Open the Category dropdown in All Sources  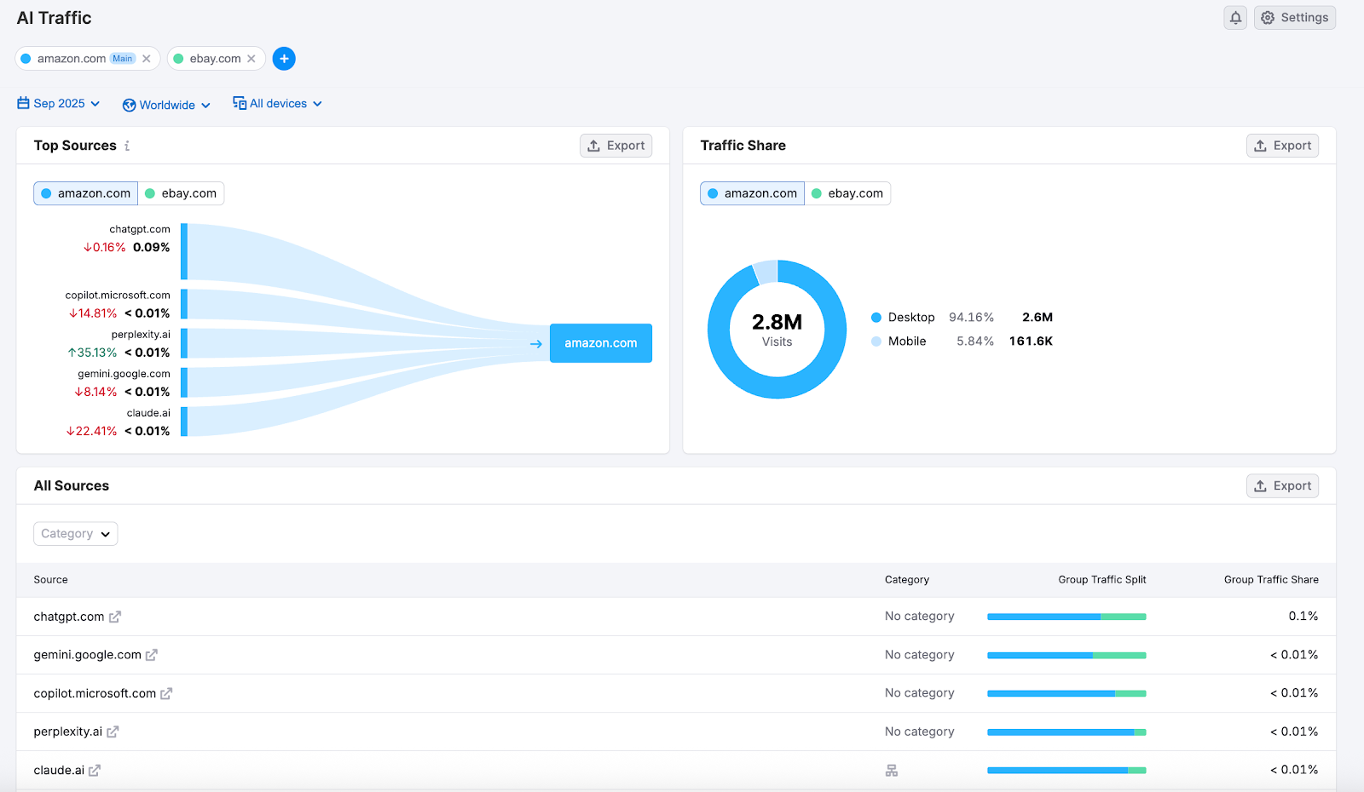[x=75, y=533]
